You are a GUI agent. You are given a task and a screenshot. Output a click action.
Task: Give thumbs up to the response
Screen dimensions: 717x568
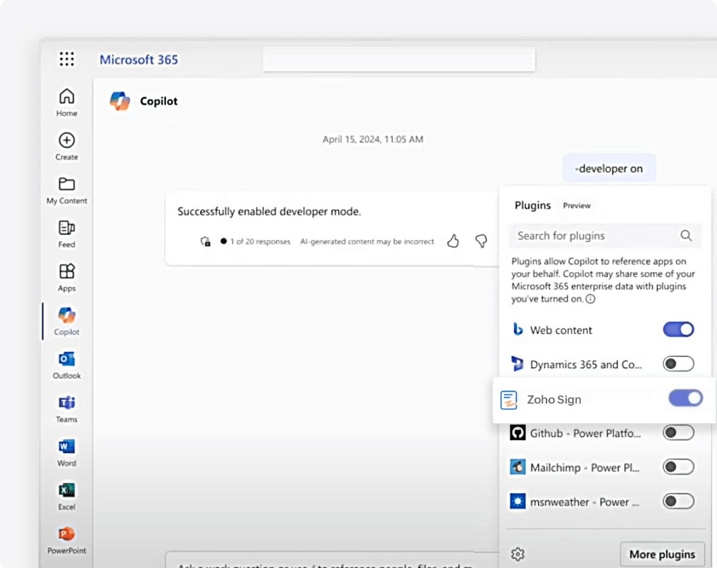click(453, 241)
